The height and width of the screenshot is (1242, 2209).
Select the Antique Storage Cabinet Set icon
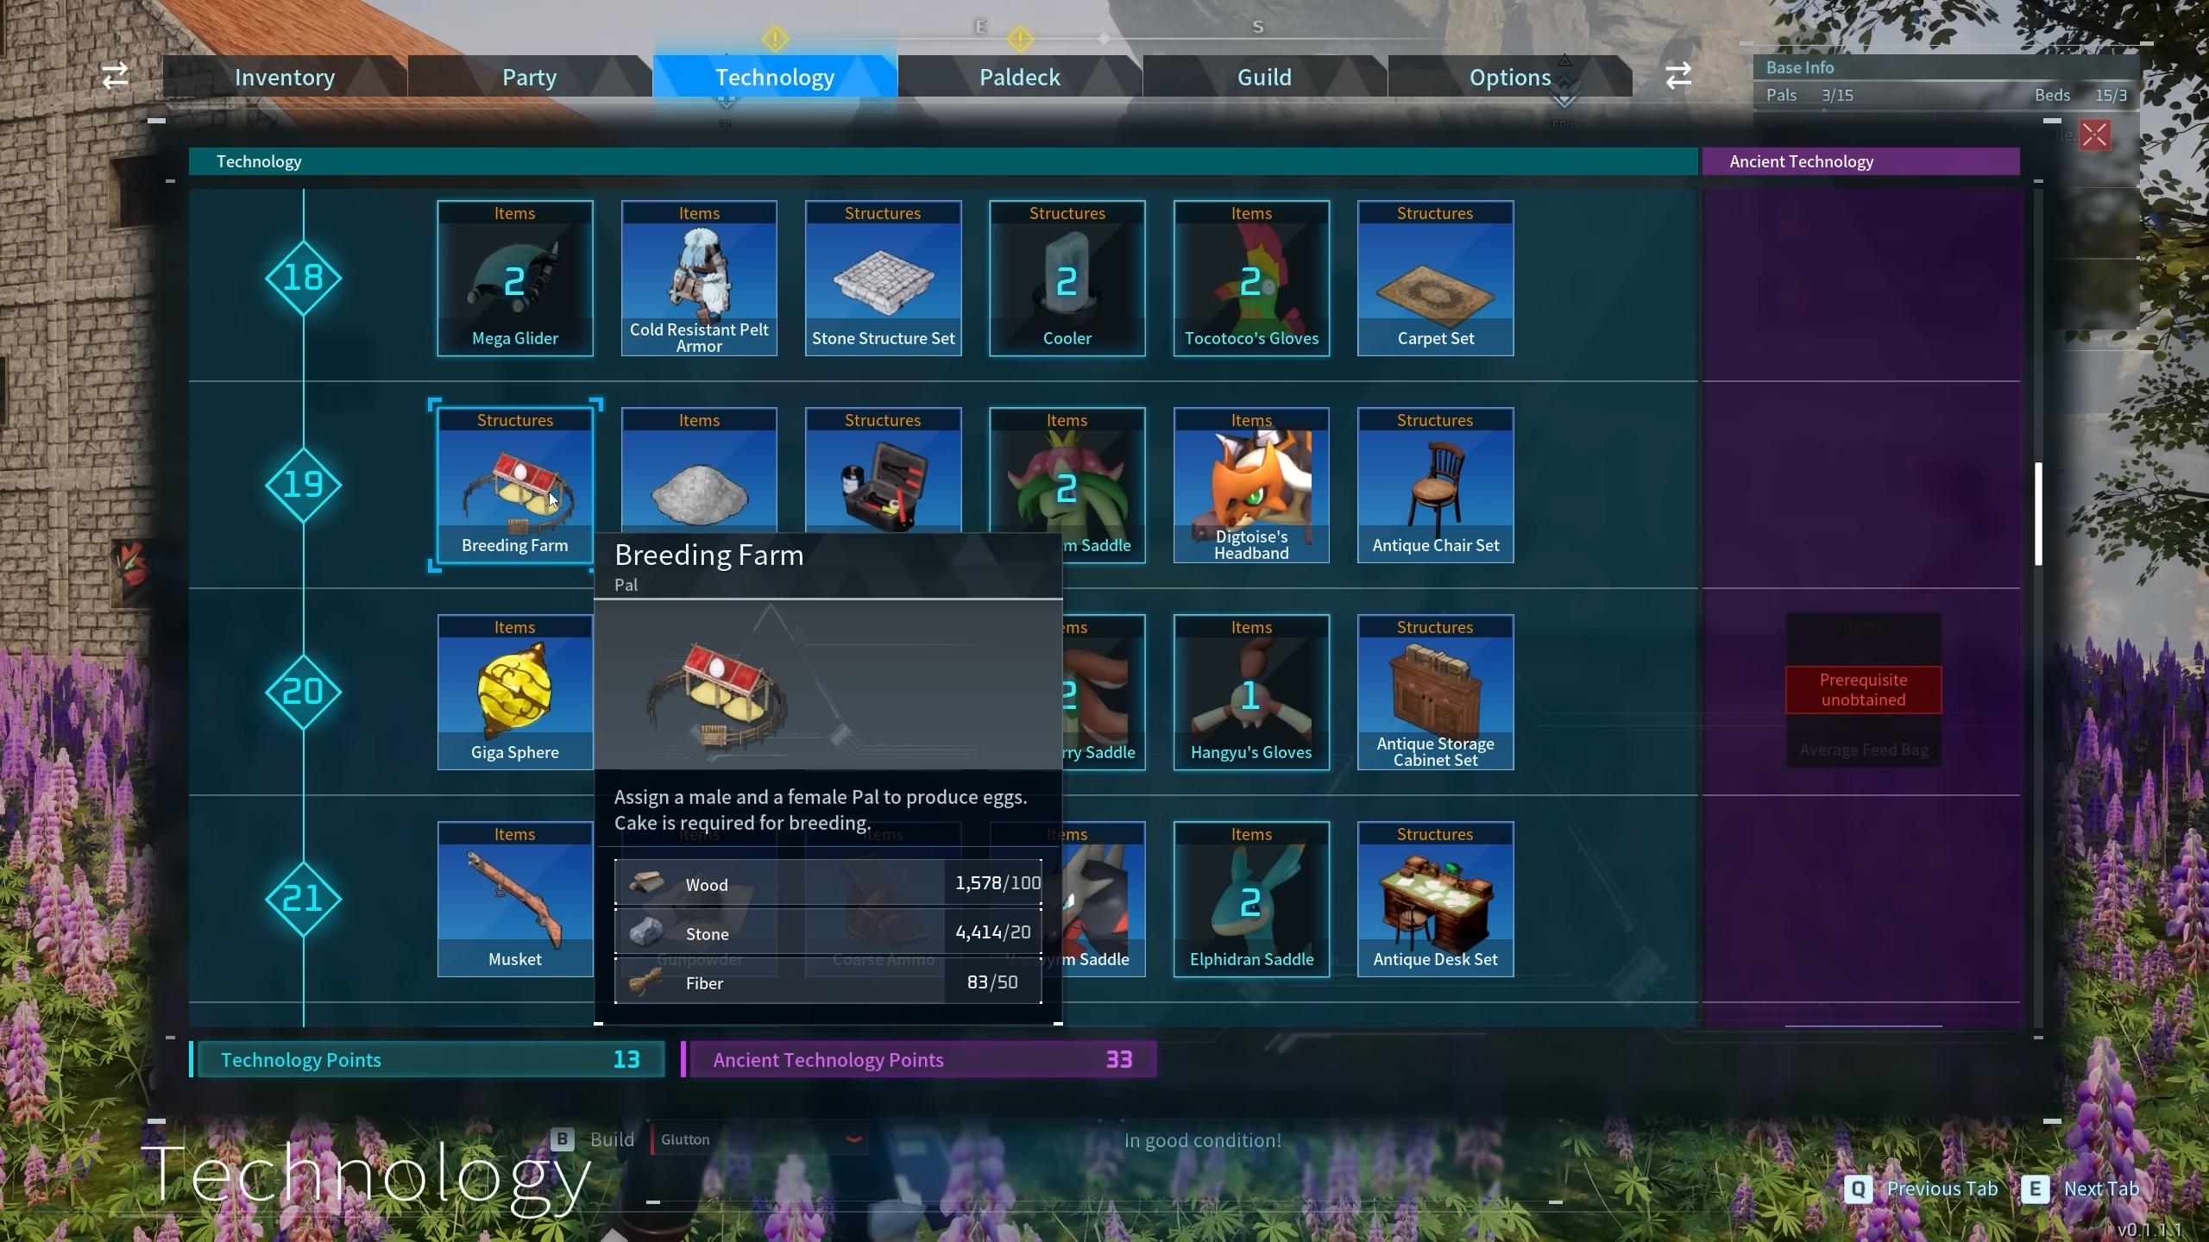pos(1434,692)
